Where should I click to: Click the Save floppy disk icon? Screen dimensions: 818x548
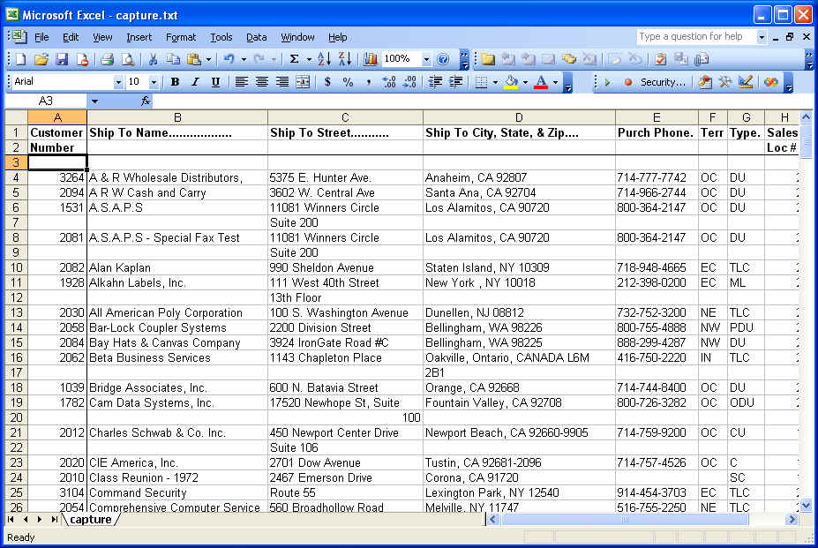(x=62, y=59)
